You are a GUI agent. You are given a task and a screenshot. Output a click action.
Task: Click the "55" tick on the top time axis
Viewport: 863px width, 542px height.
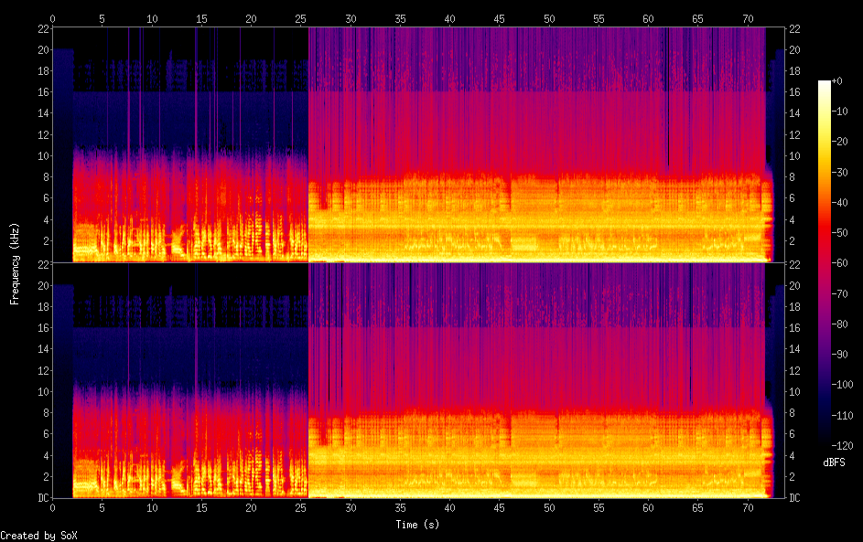(x=599, y=18)
